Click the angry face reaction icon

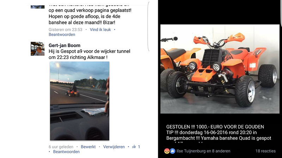167,151
